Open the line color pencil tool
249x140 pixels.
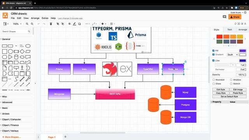[x=74, y=24]
